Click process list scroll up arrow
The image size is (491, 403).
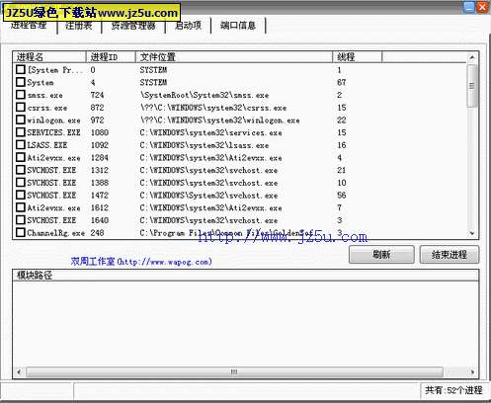point(472,57)
